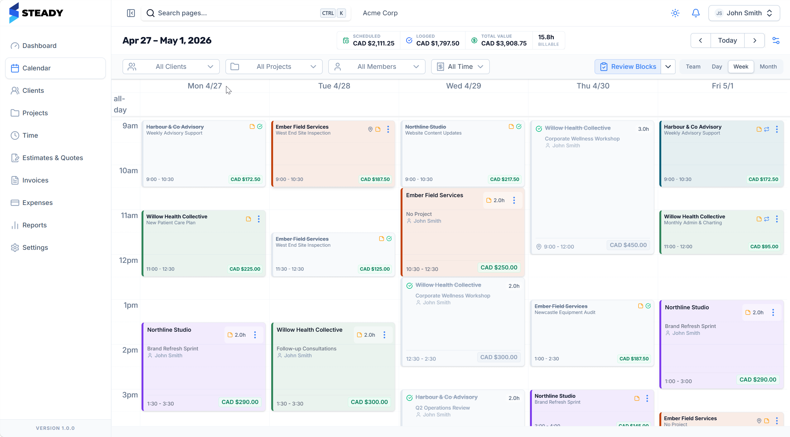Open Clients in sidebar
The image size is (790, 437).
pos(55,91)
